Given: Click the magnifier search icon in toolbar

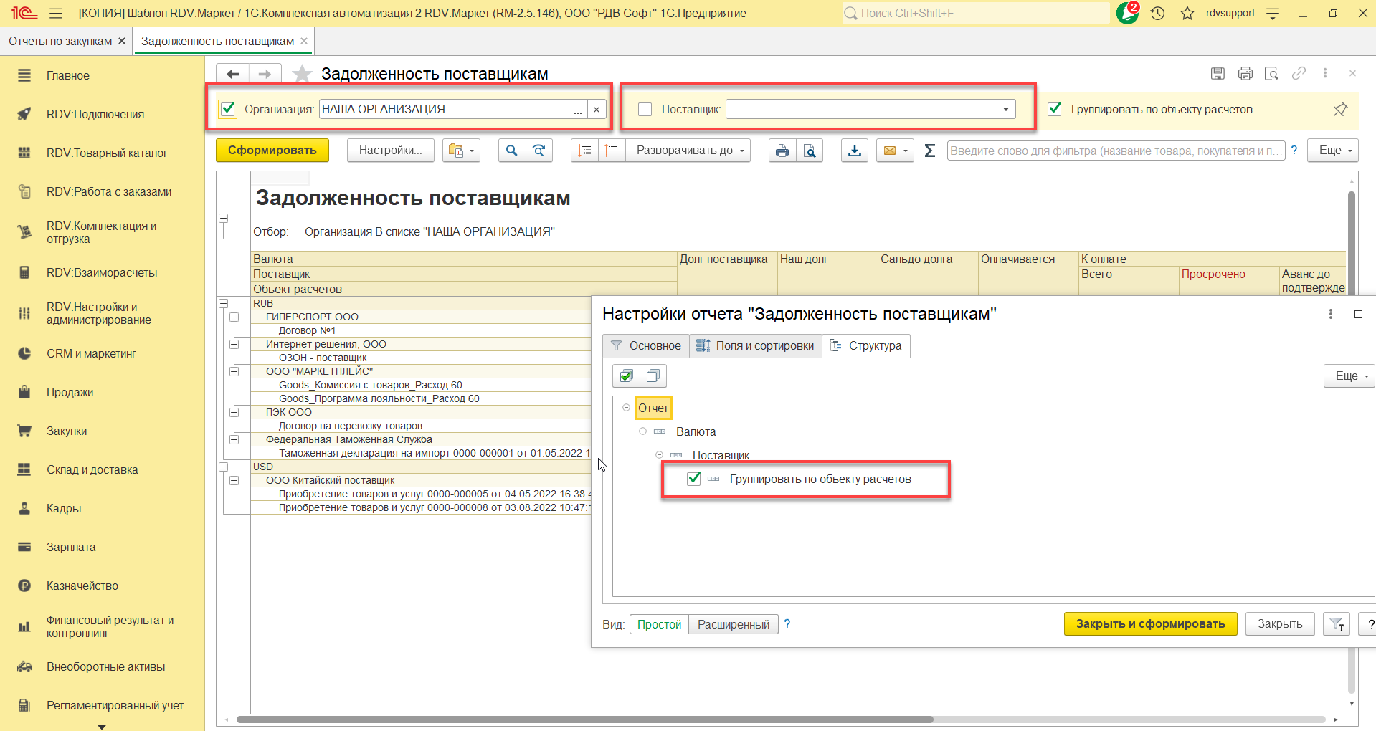Looking at the screenshot, I should click(x=511, y=150).
